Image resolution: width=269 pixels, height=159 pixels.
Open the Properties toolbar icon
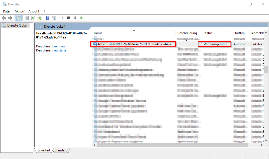pos(27,18)
